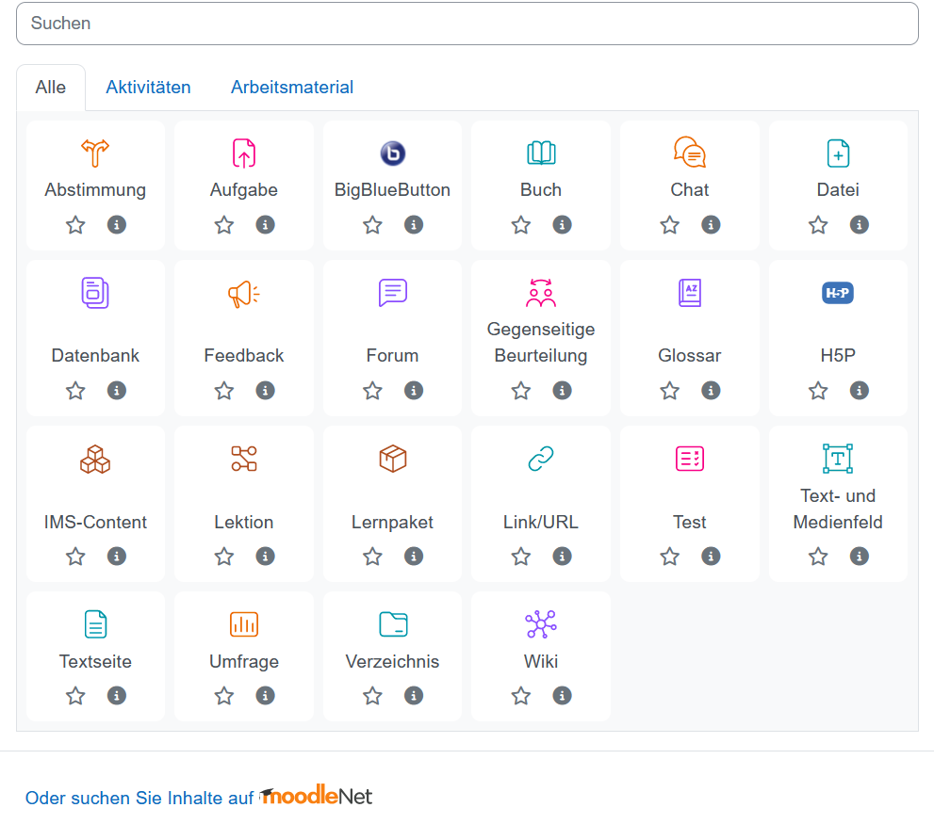Pick the Feedback megaphone icon
The height and width of the screenshot is (824, 934).
point(243,293)
